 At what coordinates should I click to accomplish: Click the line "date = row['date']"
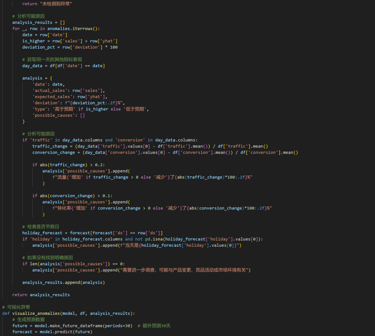45,35
